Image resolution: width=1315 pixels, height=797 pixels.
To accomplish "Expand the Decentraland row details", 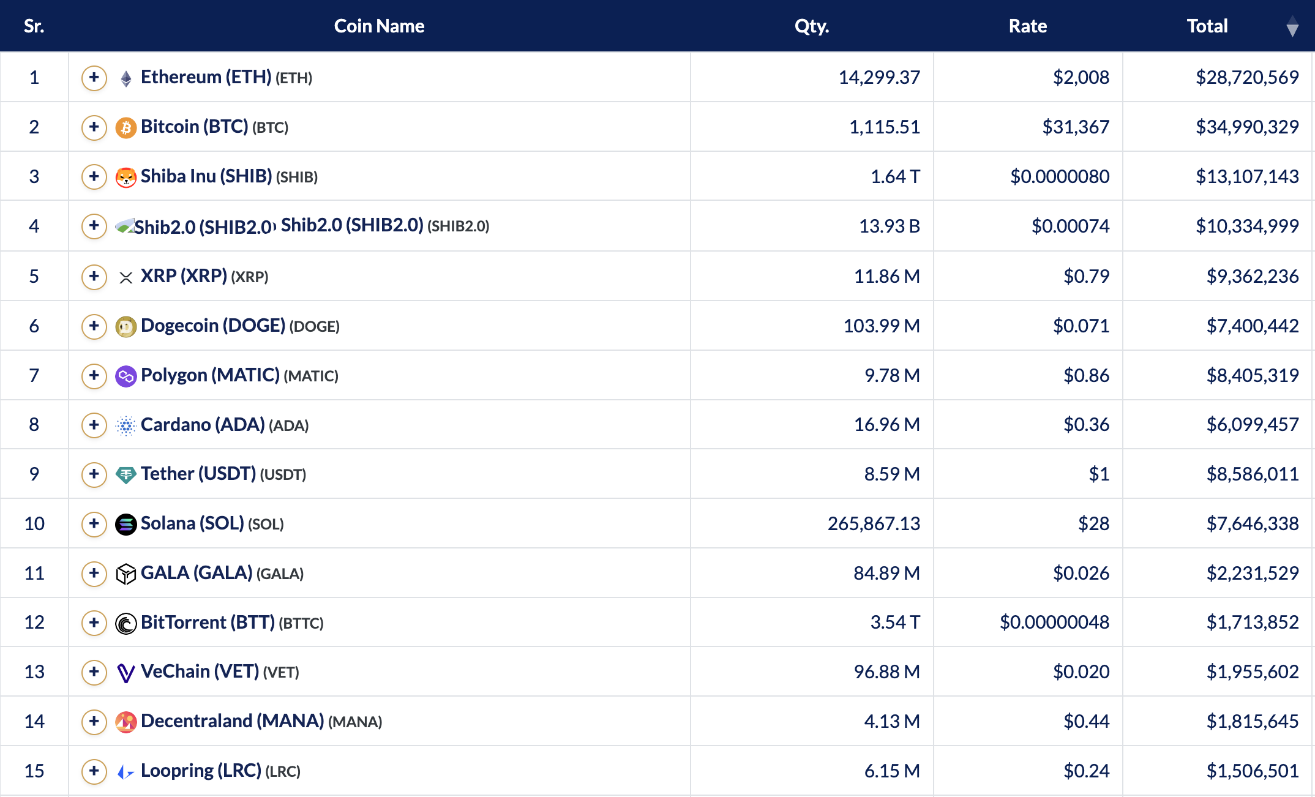I will tap(94, 722).
